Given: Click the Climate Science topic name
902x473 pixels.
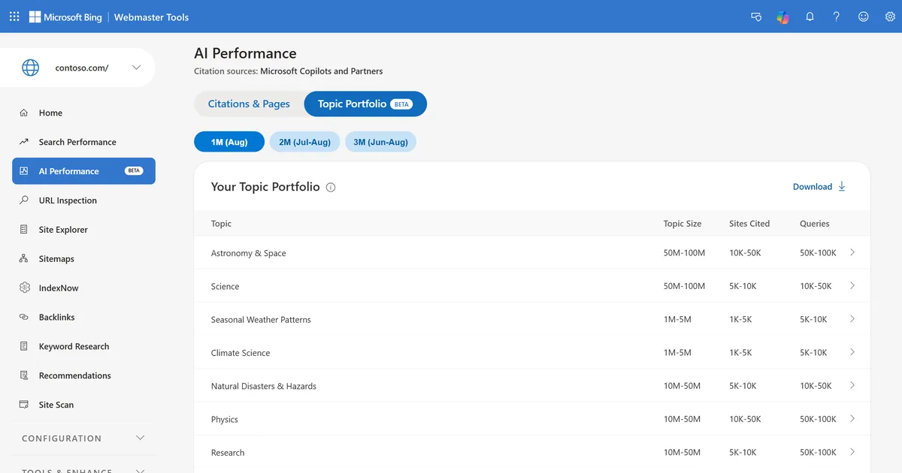Looking at the screenshot, I should click(241, 353).
